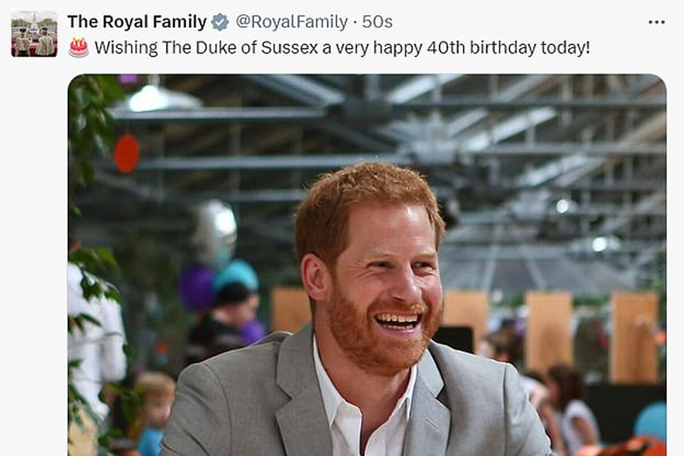Click the blue verified badge icon
Viewport: 684px width, 456px height.
[x=220, y=22]
